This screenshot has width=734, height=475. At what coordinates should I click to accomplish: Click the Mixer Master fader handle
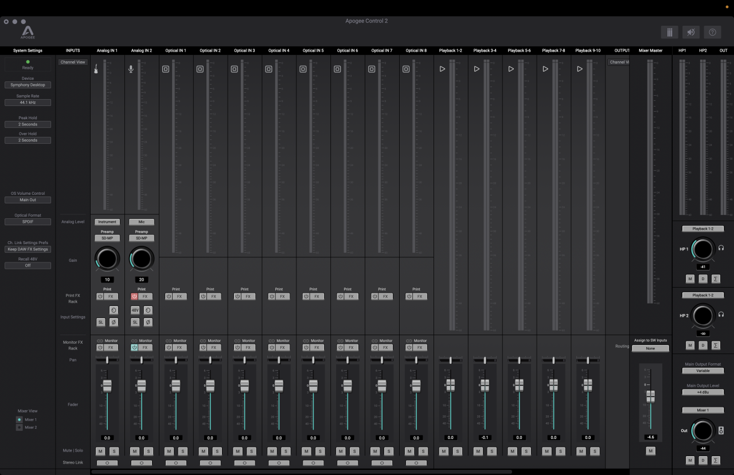(650, 396)
